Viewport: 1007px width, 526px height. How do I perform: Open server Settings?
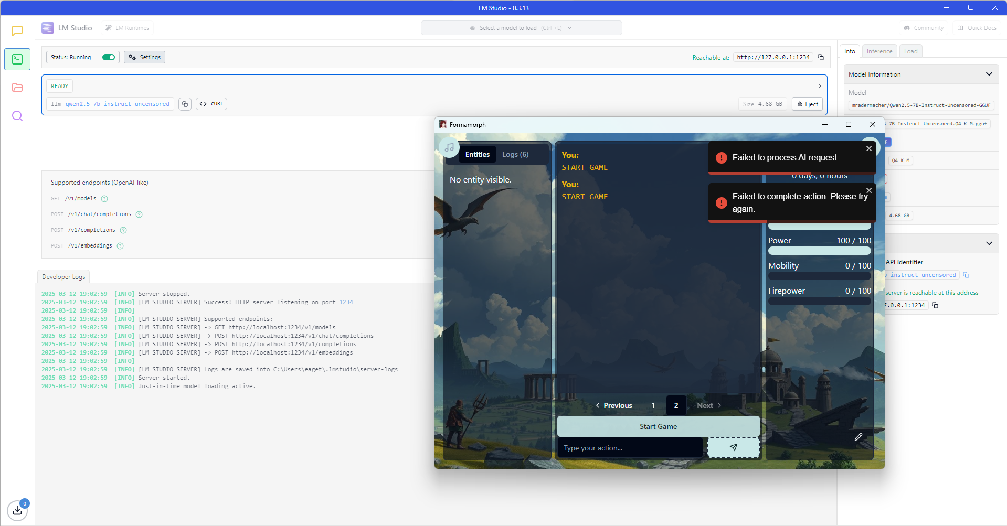point(144,57)
